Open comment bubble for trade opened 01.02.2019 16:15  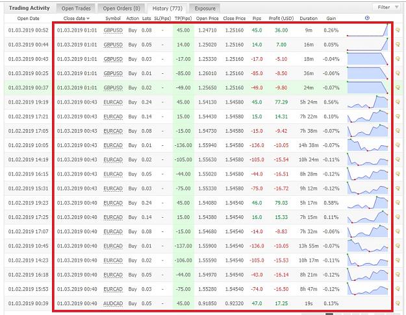[x=398, y=174]
